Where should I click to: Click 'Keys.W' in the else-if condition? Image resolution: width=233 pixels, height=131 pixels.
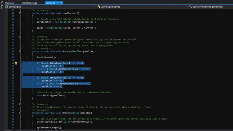pyautogui.click(x=73, y=84)
